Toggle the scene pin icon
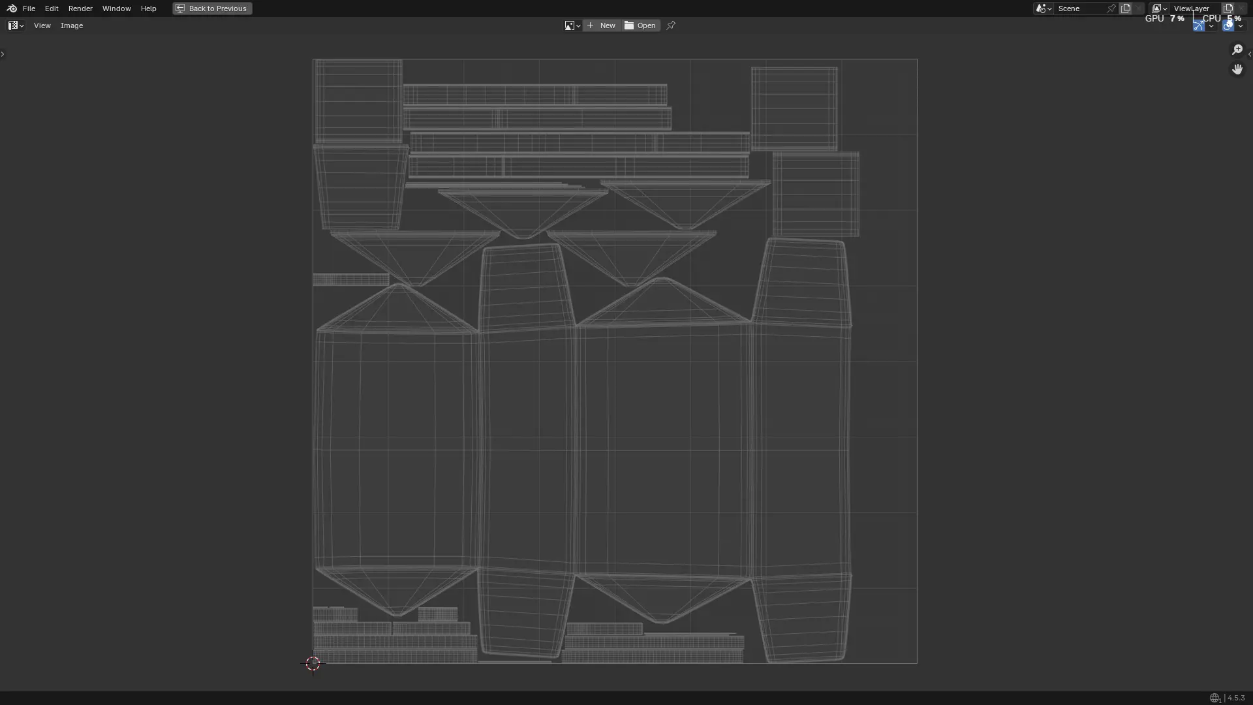This screenshot has height=705, width=1253. (x=1111, y=8)
